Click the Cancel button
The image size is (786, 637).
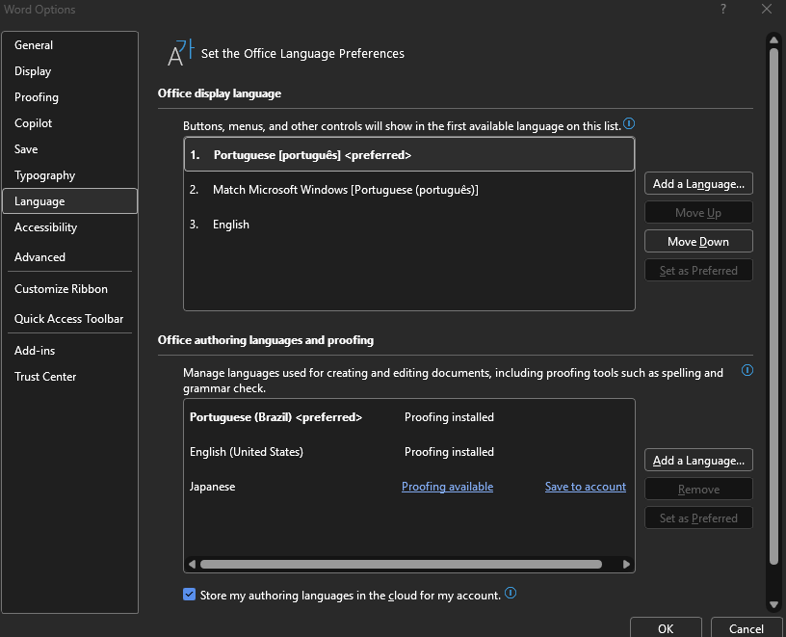(747, 628)
